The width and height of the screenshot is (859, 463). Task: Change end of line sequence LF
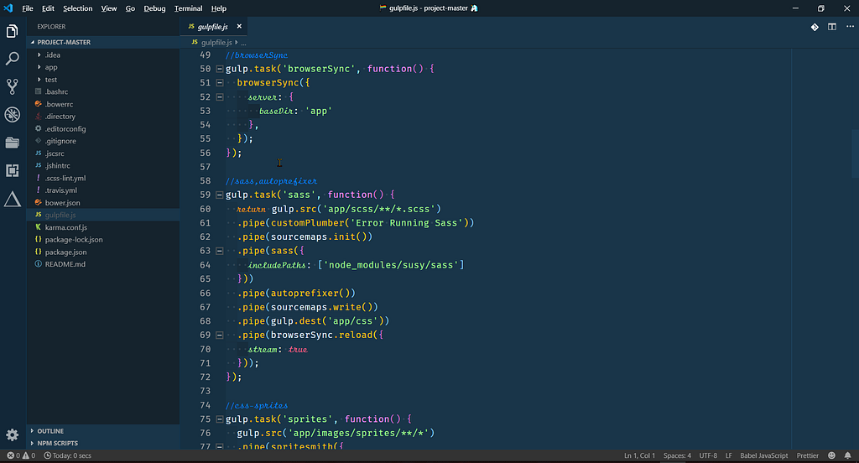tap(729, 455)
